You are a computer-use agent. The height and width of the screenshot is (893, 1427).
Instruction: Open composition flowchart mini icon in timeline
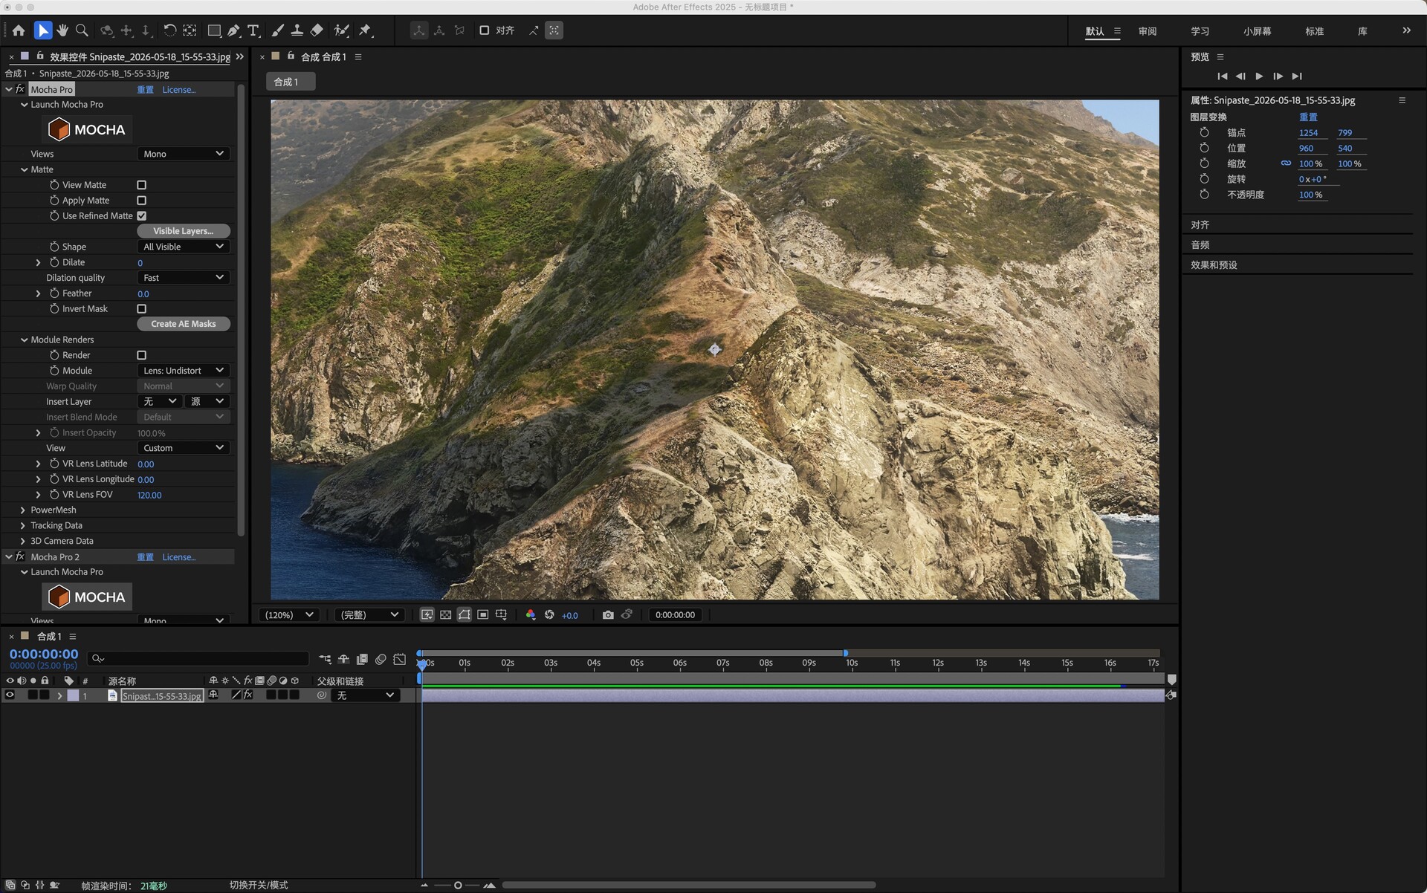325,659
